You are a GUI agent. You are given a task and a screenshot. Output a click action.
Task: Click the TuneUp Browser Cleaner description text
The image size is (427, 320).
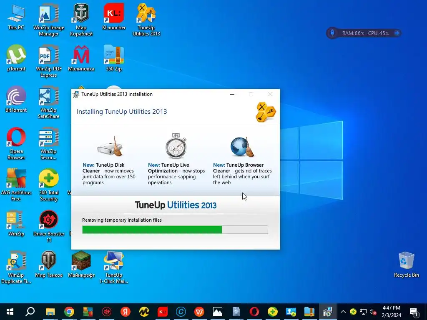[242, 174]
